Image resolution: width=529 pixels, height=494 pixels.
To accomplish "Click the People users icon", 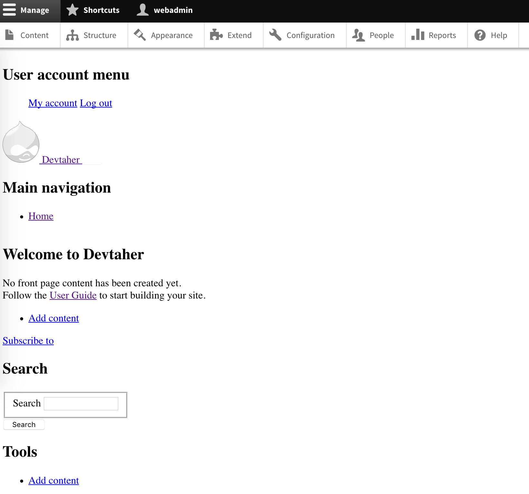I will (x=358, y=35).
